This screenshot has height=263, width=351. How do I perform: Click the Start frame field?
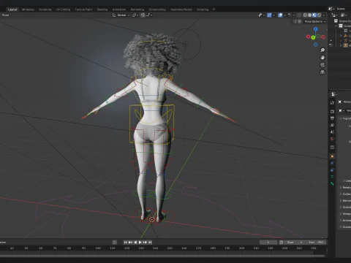295,243
